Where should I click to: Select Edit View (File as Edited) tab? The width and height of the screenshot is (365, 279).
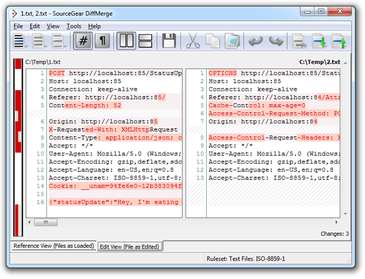130,247
